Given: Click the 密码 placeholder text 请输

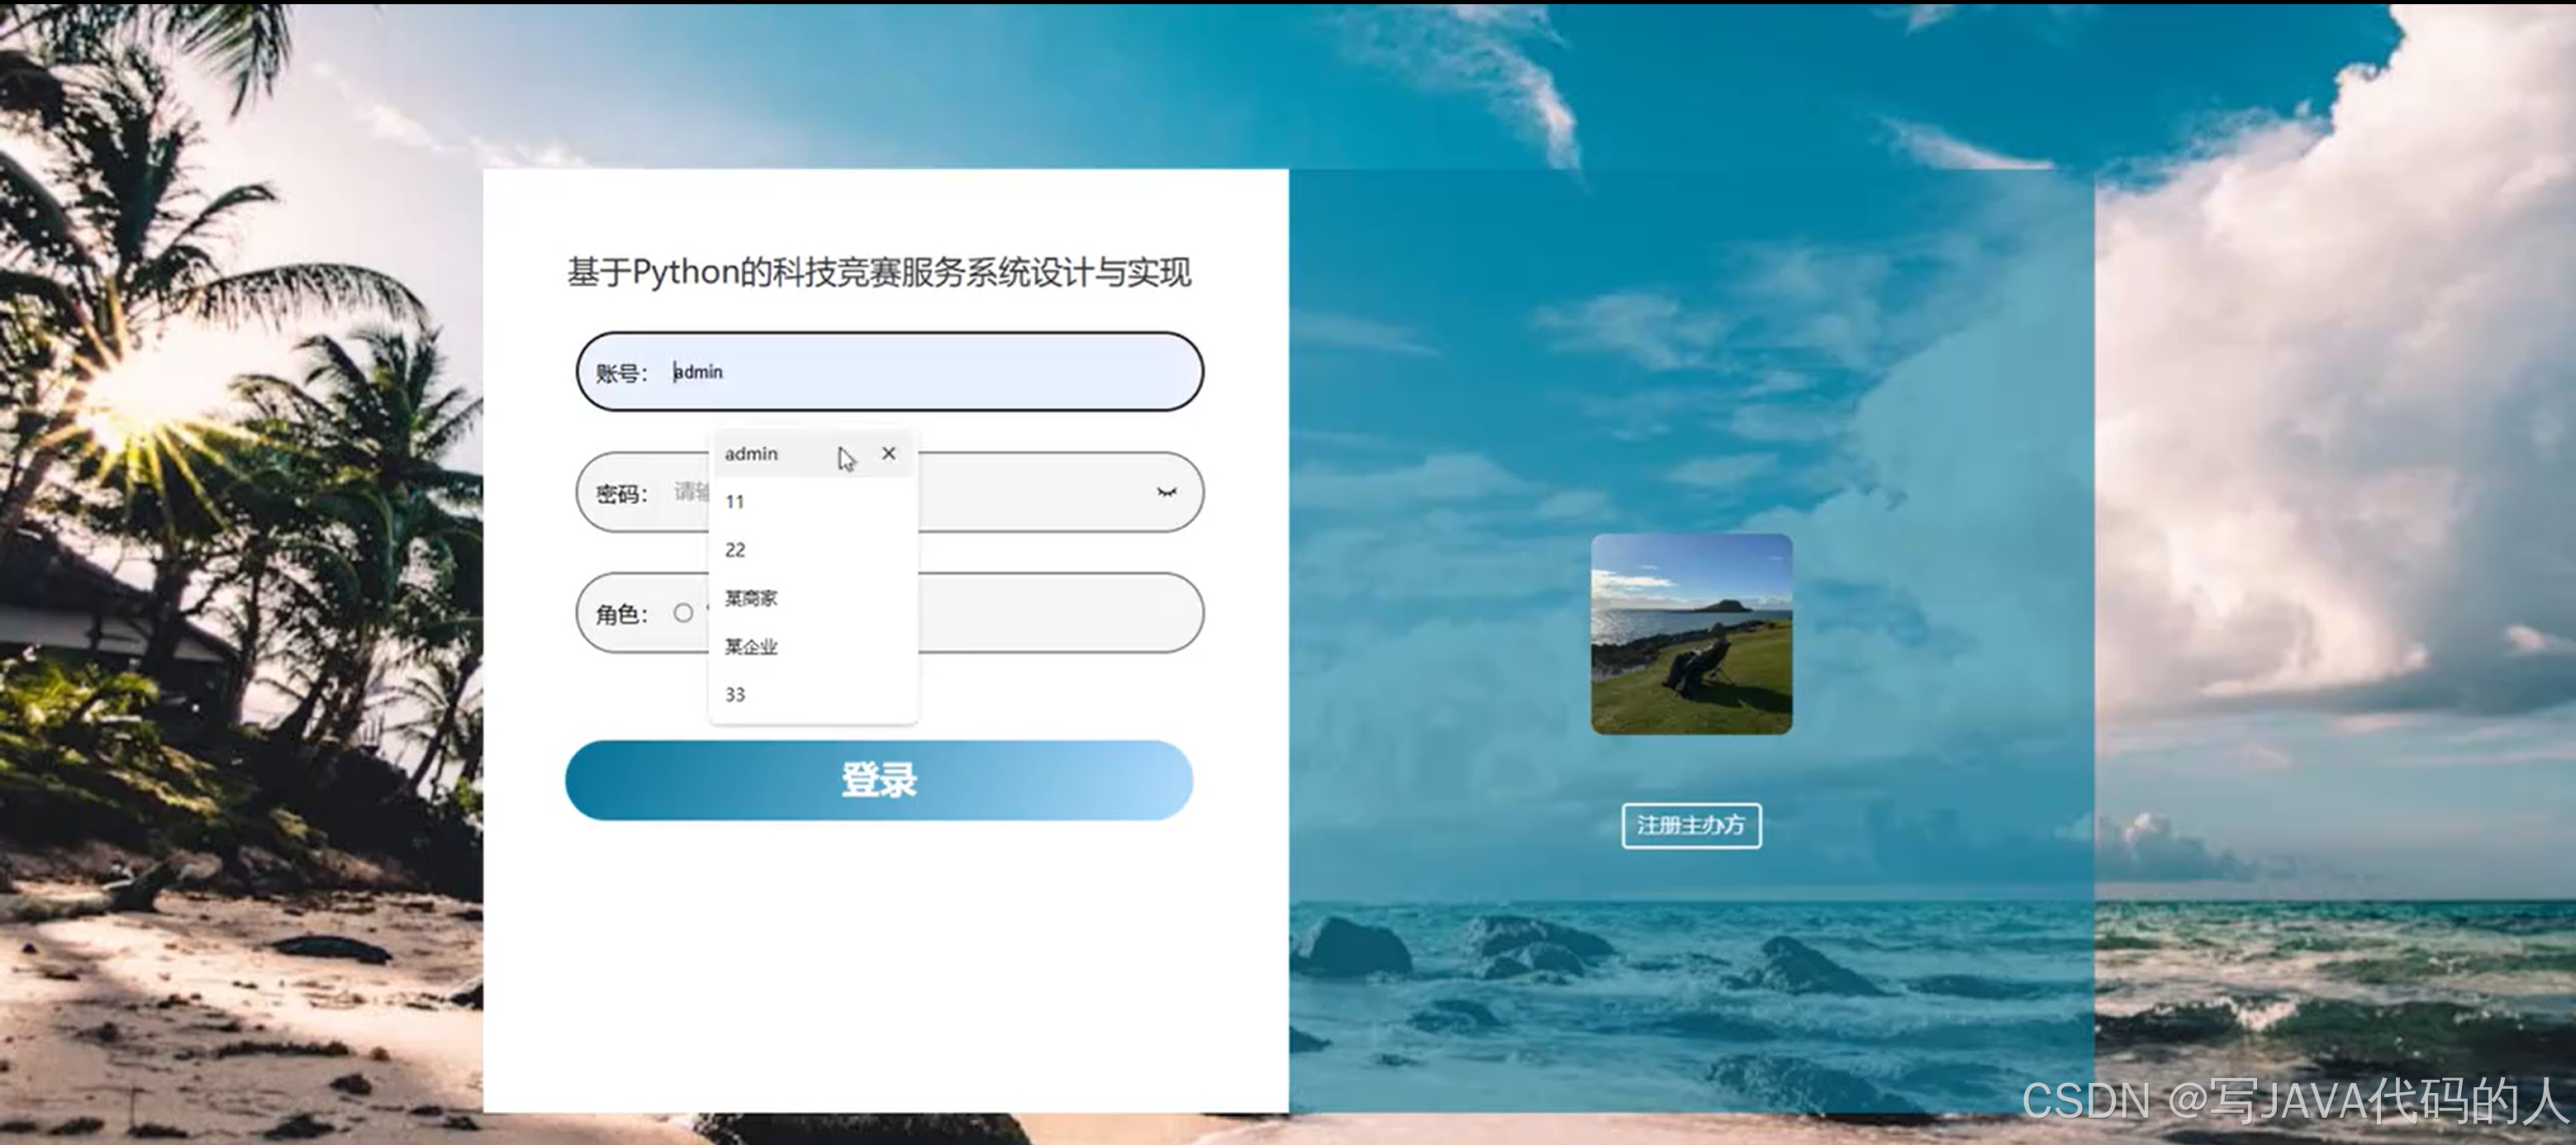Looking at the screenshot, I should pyautogui.click(x=690, y=492).
